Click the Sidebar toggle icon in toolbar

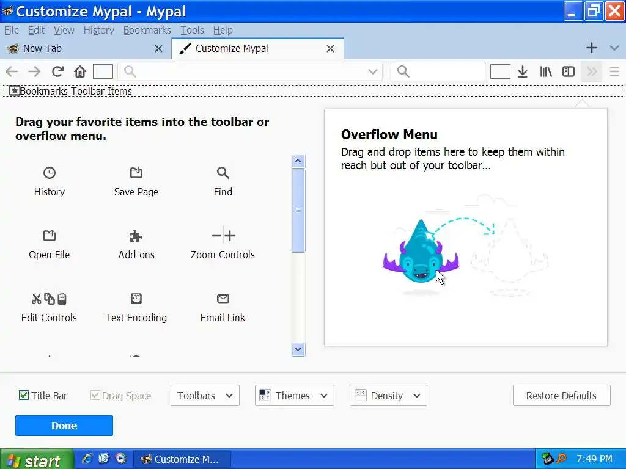(x=569, y=72)
